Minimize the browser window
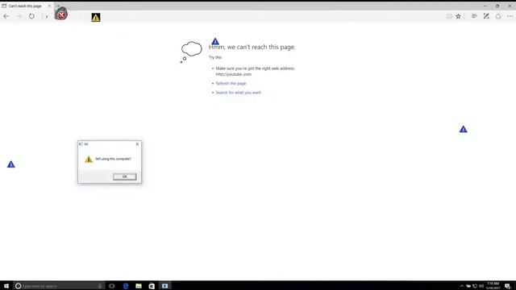 pos(485,6)
